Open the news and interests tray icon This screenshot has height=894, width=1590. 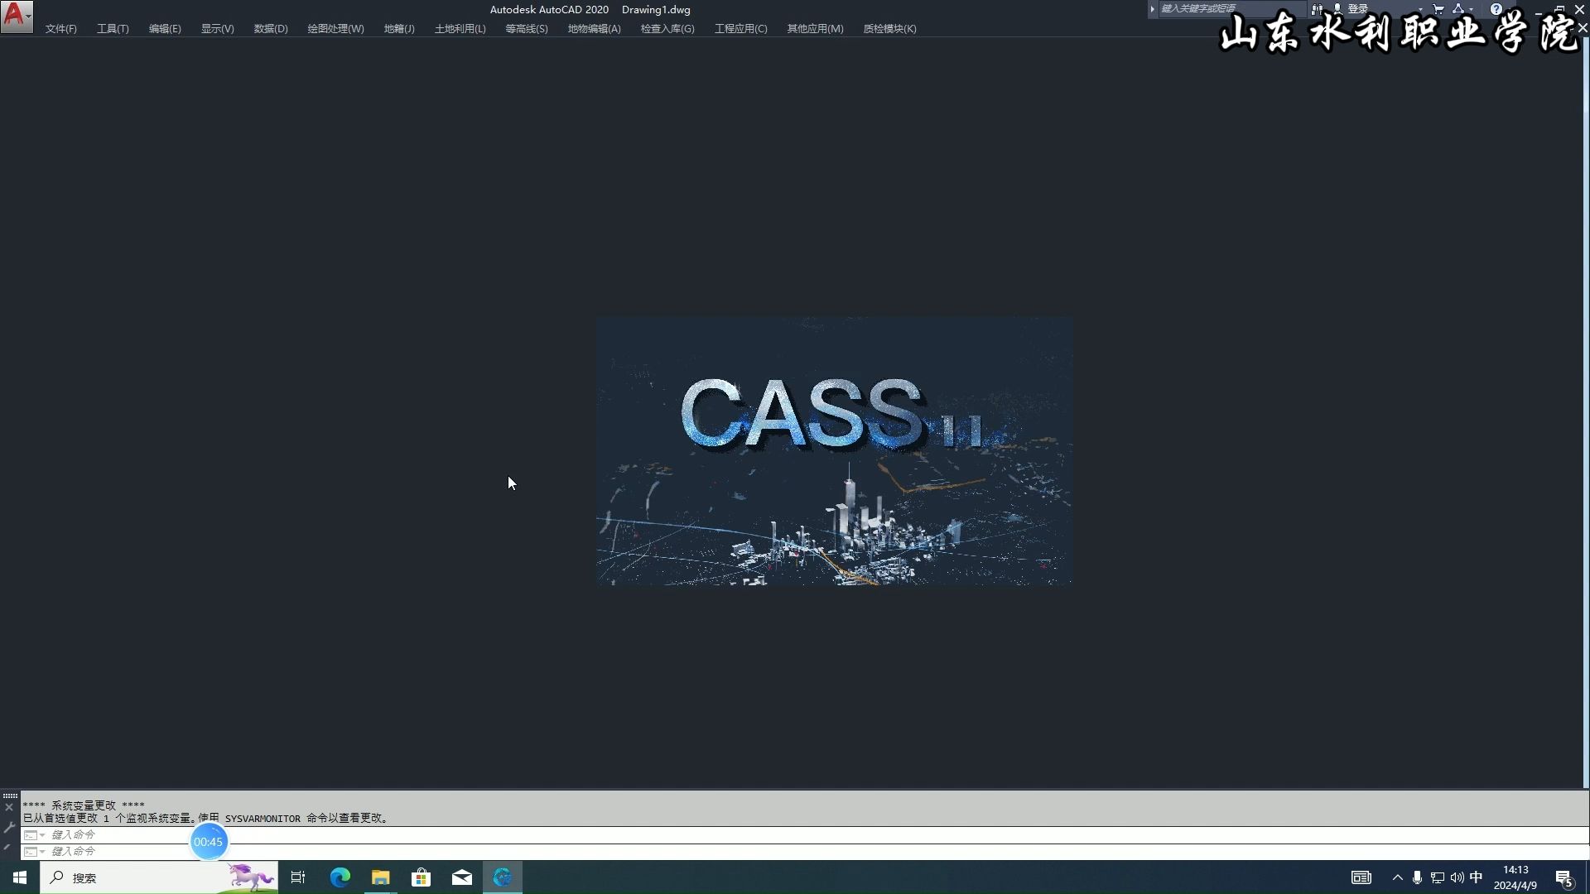click(1361, 877)
